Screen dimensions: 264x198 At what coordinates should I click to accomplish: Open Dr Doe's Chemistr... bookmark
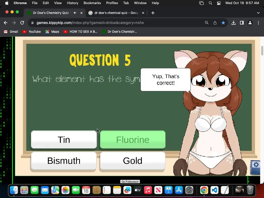(x=120, y=32)
